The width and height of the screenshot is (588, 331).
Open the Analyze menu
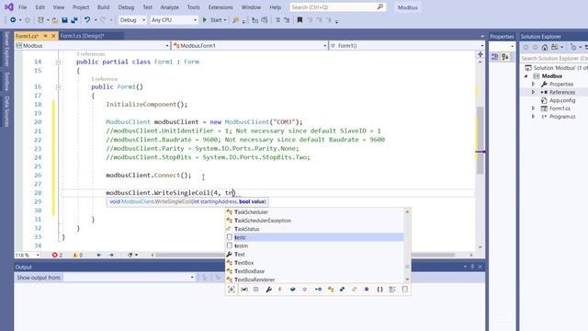[169, 7]
